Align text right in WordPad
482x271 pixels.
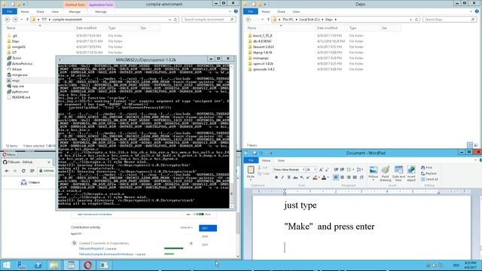click(349, 178)
